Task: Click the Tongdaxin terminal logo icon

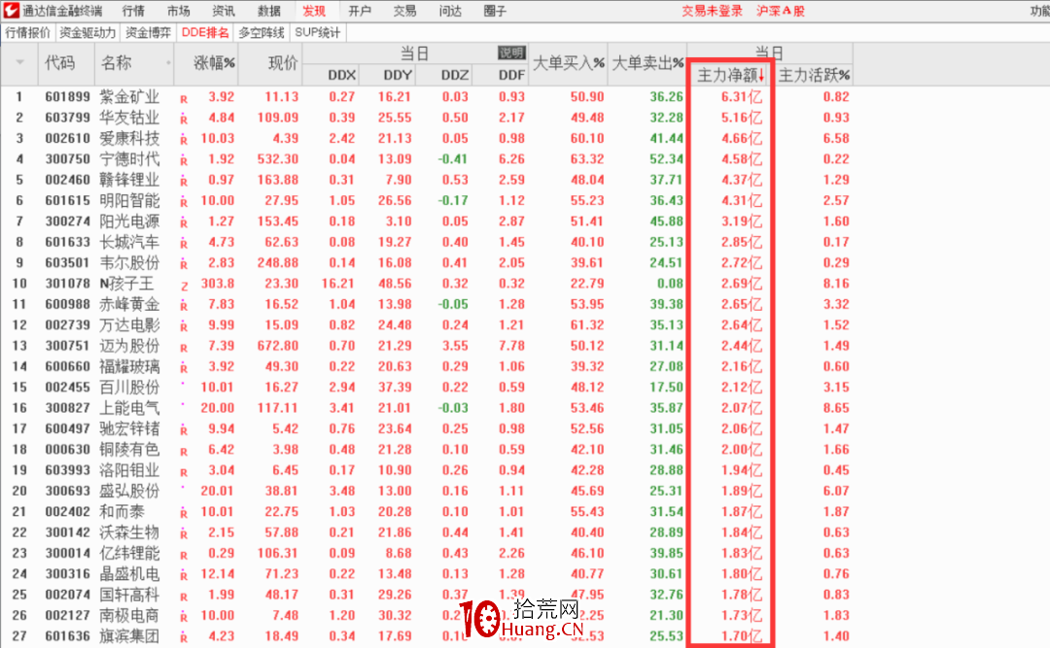Action: pyautogui.click(x=12, y=11)
